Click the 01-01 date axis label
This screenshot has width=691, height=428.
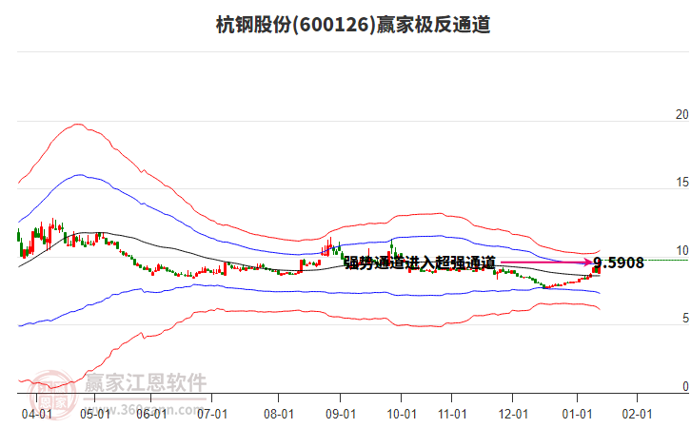click(x=578, y=414)
